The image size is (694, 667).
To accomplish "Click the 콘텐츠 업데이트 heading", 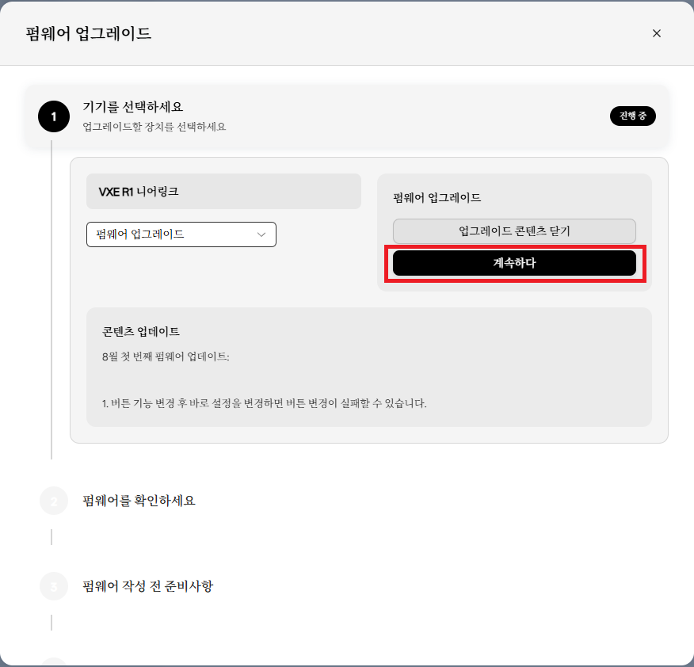I will [x=141, y=331].
